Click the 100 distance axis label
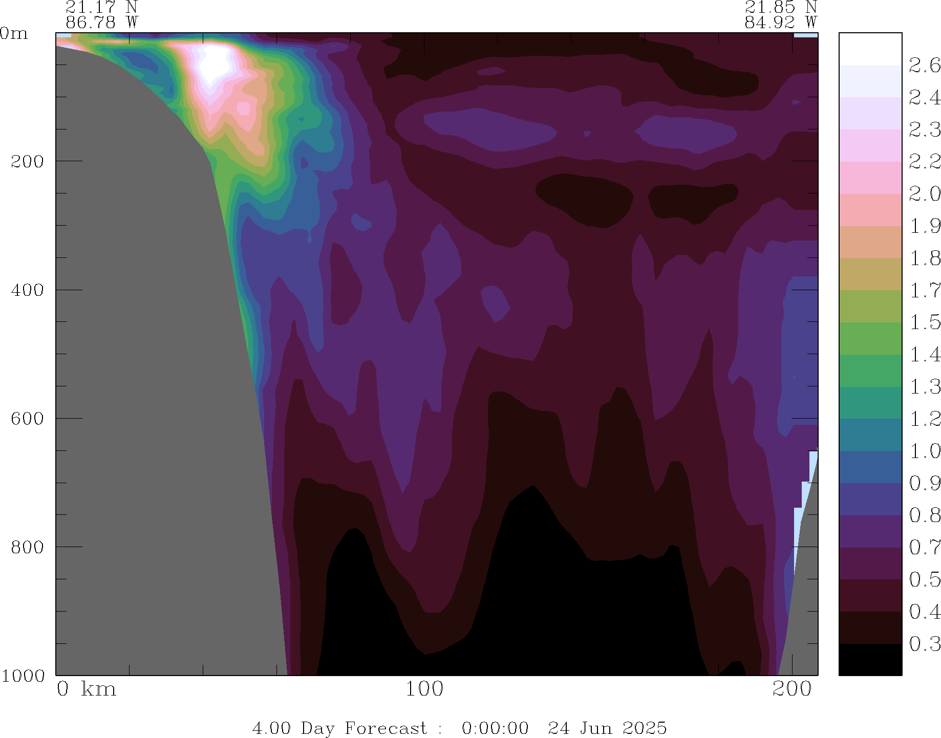Image resolution: width=941 pixels, height=738 pixels. (x=424, y=689)
